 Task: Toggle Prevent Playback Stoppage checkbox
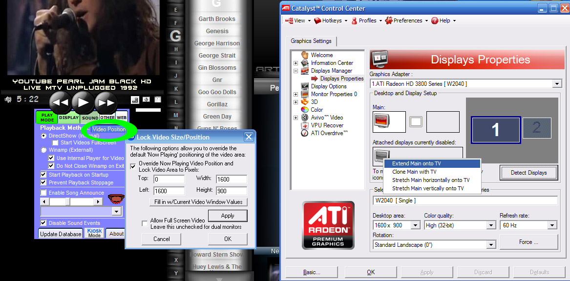point(43,182)
